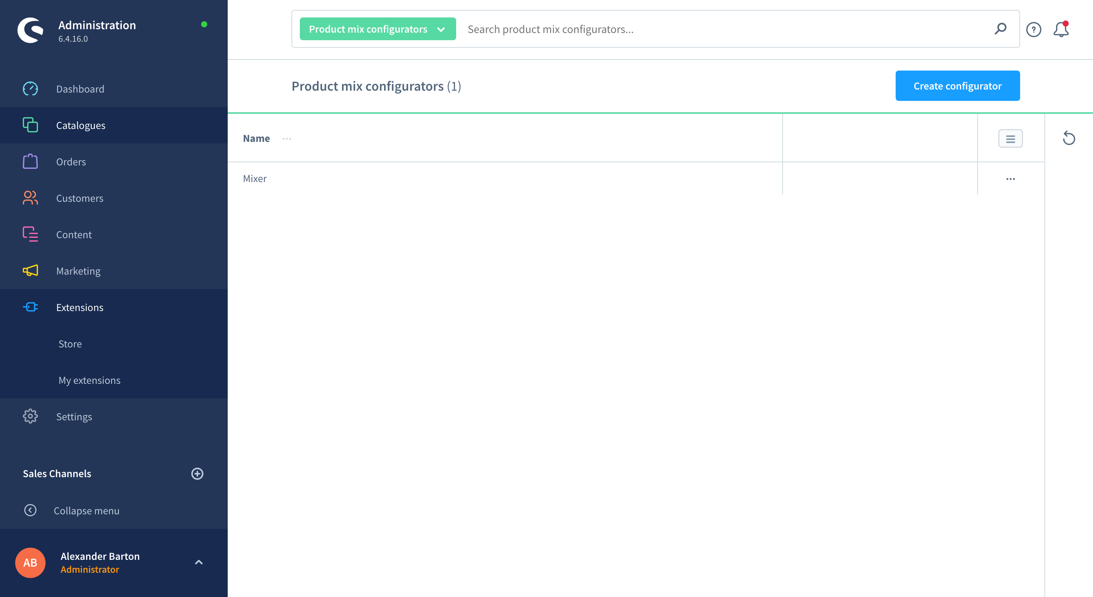Expand the three-dot menu on Mixer row
The image size is (1093, 597).
(1011, 179)
